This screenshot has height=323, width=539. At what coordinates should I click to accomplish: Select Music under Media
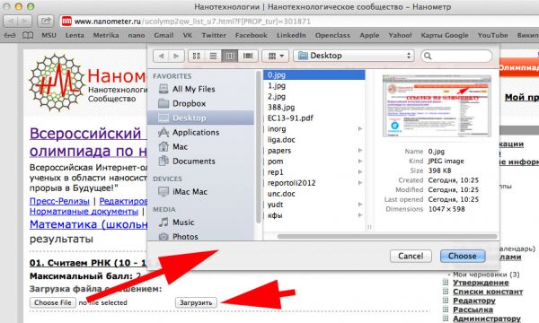201,223
